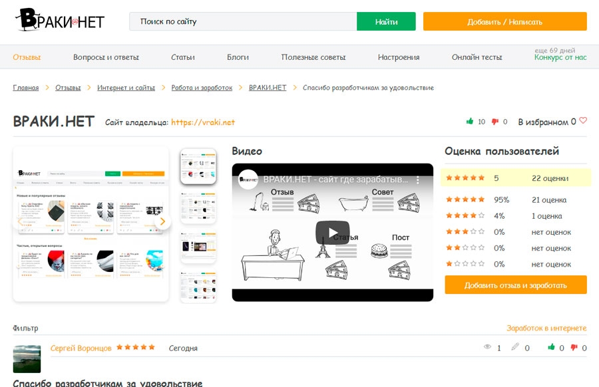The width and height of the screenshot is (599, 387).
Task: Play the YouTube video
Action: [x=332, y=233]
